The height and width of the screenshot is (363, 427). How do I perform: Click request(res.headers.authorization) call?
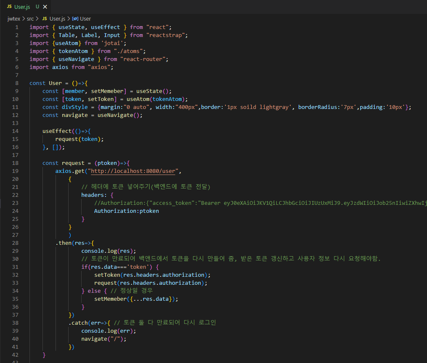point(149,283)
